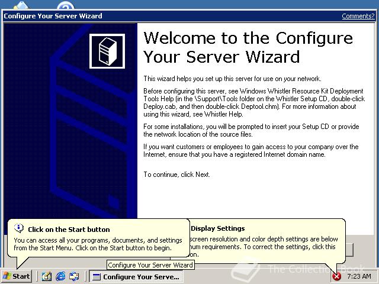Click the info icon in Start balloon

(18, 228)
